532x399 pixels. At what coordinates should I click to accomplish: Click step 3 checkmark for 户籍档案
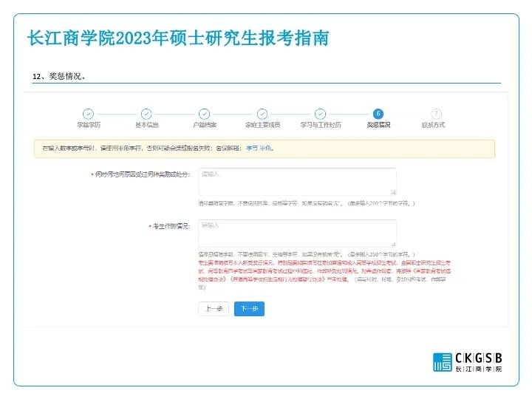pos(204,114)
